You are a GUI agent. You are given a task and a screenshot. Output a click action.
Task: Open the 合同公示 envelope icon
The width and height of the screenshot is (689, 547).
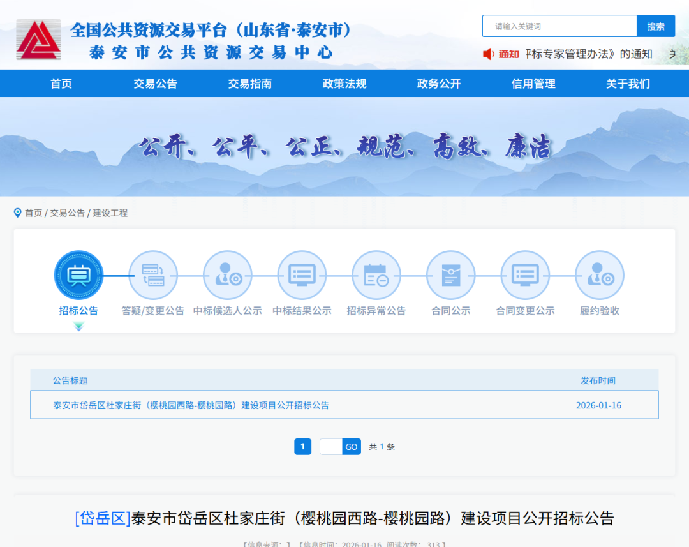pyautogui.click(x=451, y=275)
